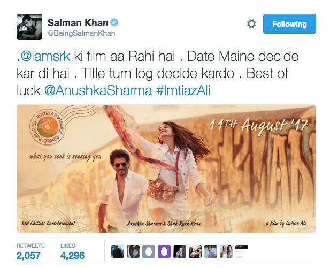Open the movie poster image

166,169
